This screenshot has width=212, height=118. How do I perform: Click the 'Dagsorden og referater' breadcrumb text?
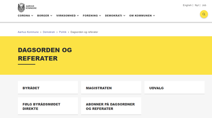click(x=84, y=32)
